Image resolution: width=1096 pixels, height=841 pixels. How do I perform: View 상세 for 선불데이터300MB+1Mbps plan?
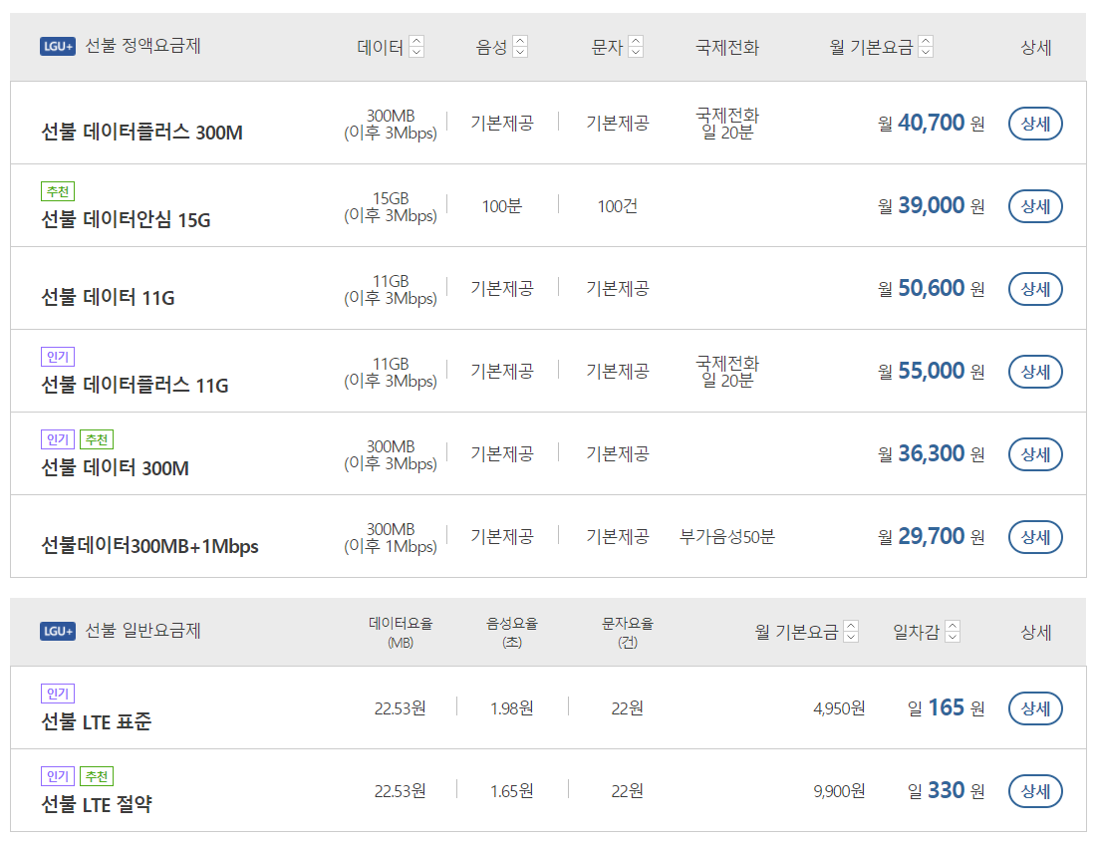click(1035, 537)
